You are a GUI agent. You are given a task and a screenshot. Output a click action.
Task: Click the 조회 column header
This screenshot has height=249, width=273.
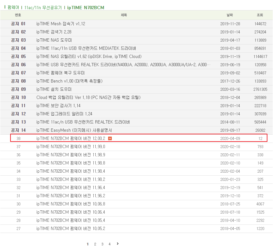coord(260,15)
